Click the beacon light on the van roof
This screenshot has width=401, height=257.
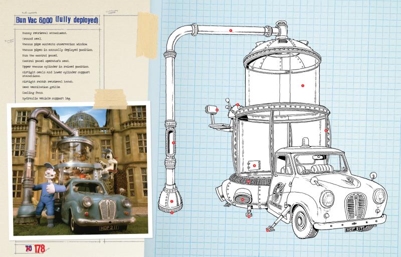coord(302,144)
